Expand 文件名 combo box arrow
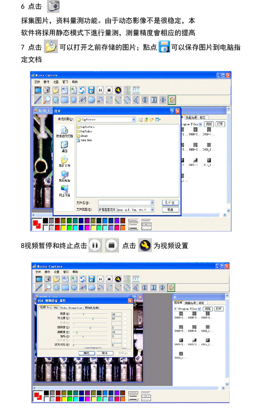The image size is (267, 410). tap(152, 203)
